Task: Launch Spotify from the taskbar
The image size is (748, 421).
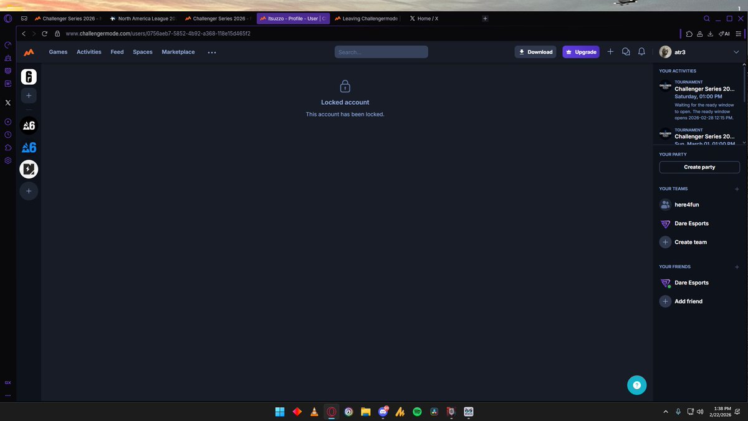Action: tap(418, 412)
